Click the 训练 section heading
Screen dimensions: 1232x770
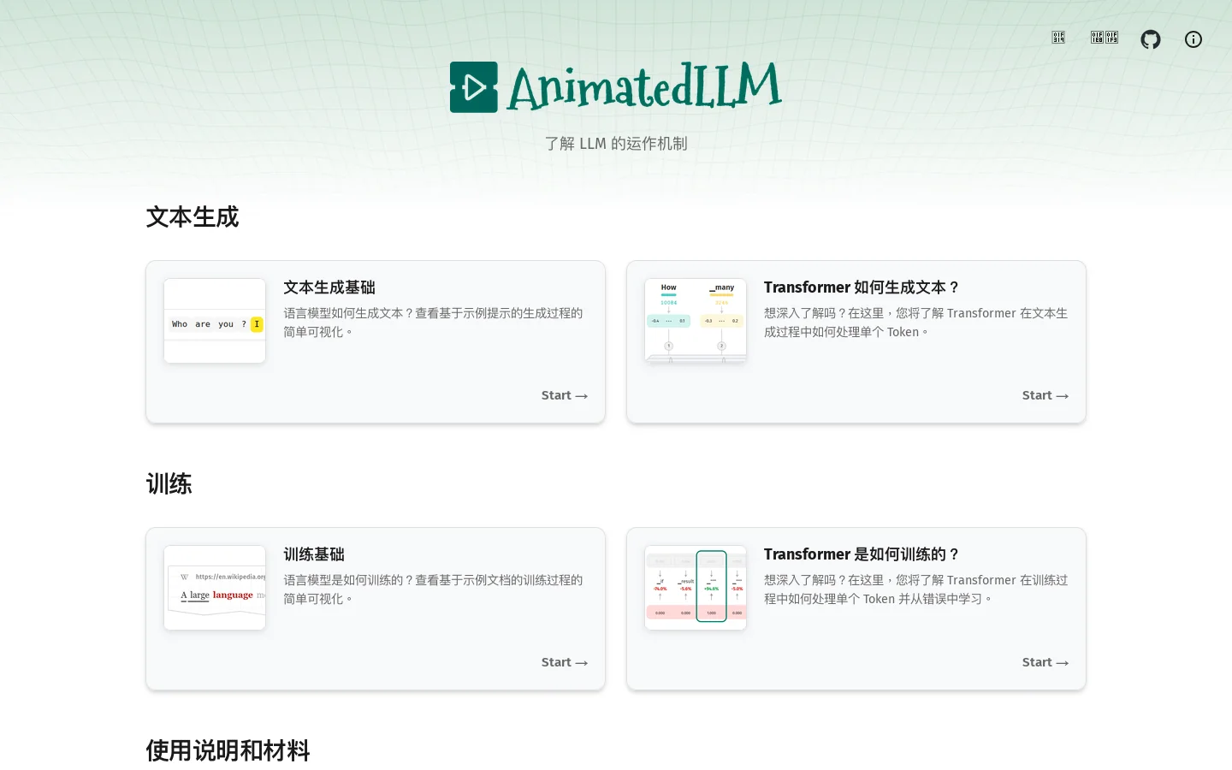tap(169, 483)
